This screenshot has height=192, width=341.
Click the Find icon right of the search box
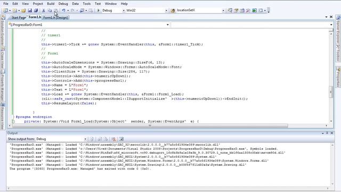click(230, 11)
